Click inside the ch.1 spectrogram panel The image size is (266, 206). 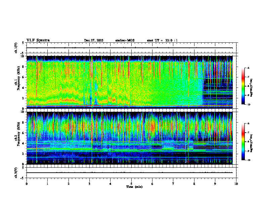click(x=130, y=82)
